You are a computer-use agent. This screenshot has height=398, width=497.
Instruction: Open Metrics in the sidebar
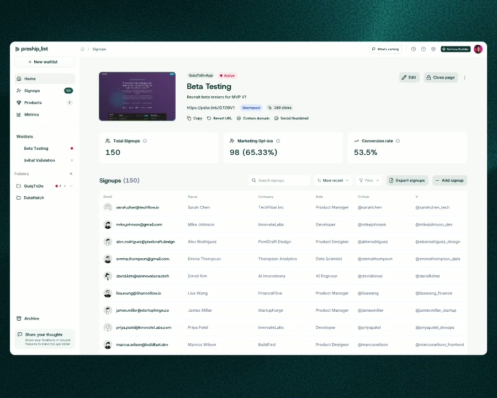tap(31, 114)
